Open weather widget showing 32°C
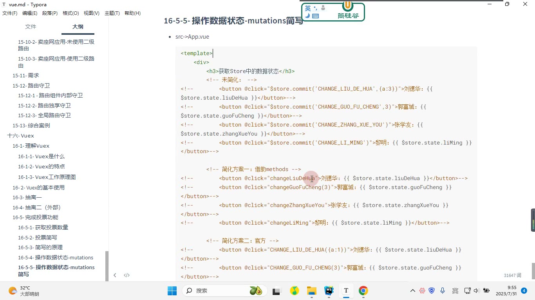Screen dimensions: 535x300 (24, 291)
